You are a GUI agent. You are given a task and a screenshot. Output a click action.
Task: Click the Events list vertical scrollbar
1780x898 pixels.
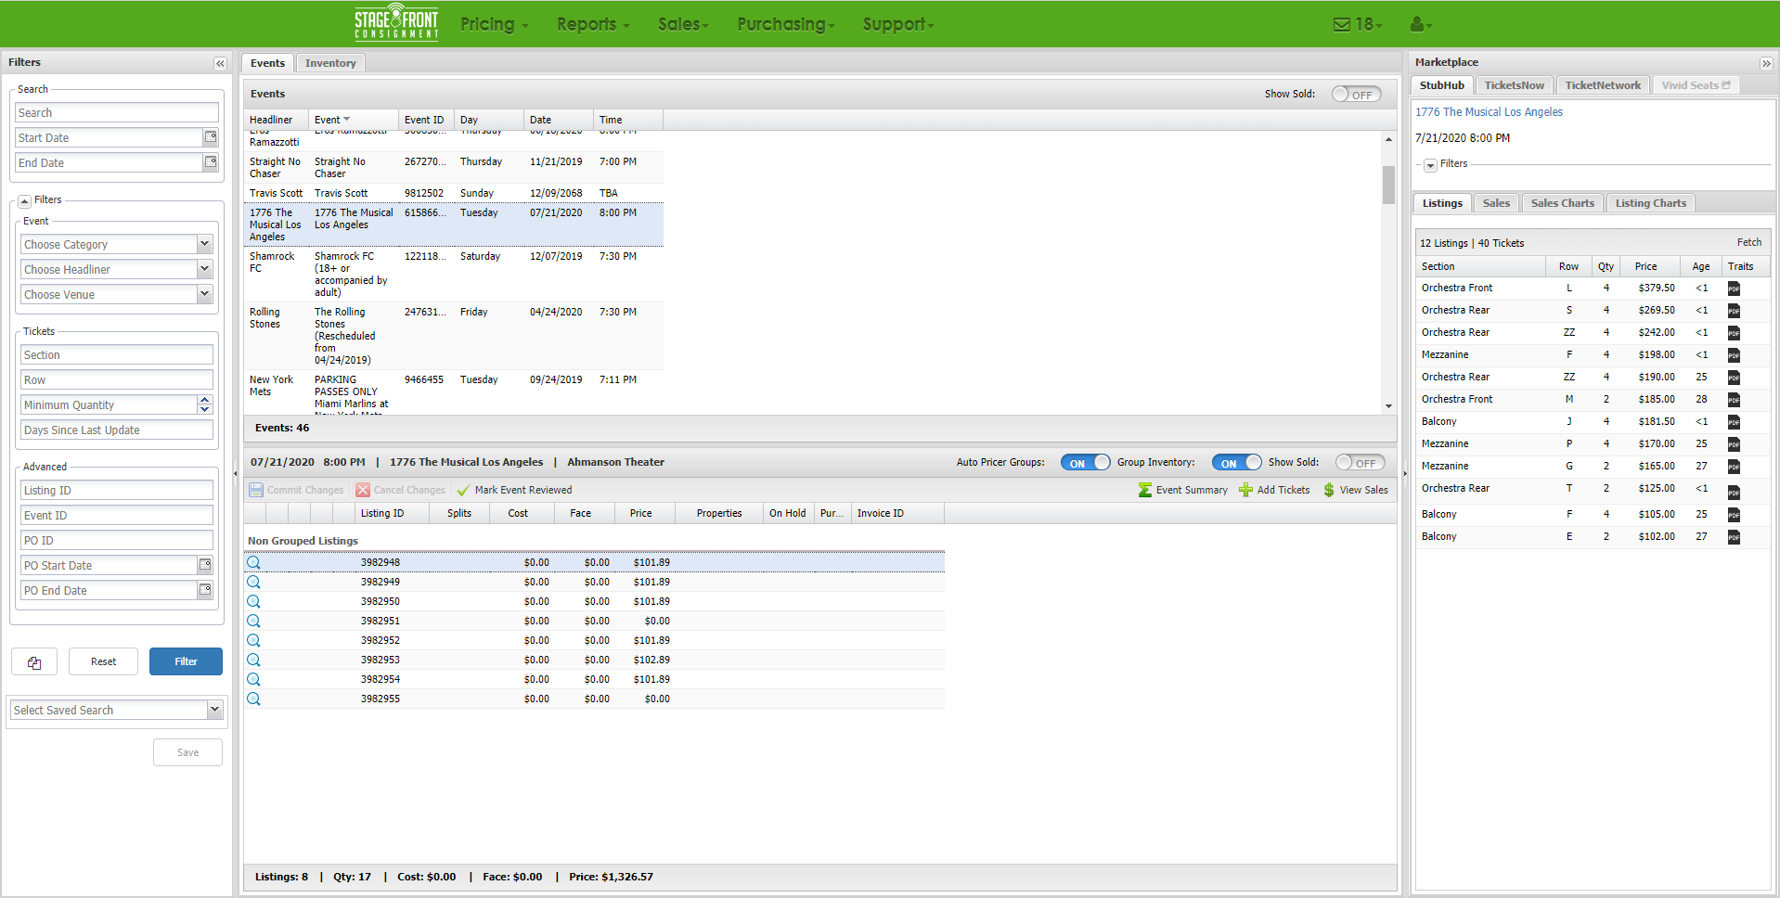(x=1388, y=185)
